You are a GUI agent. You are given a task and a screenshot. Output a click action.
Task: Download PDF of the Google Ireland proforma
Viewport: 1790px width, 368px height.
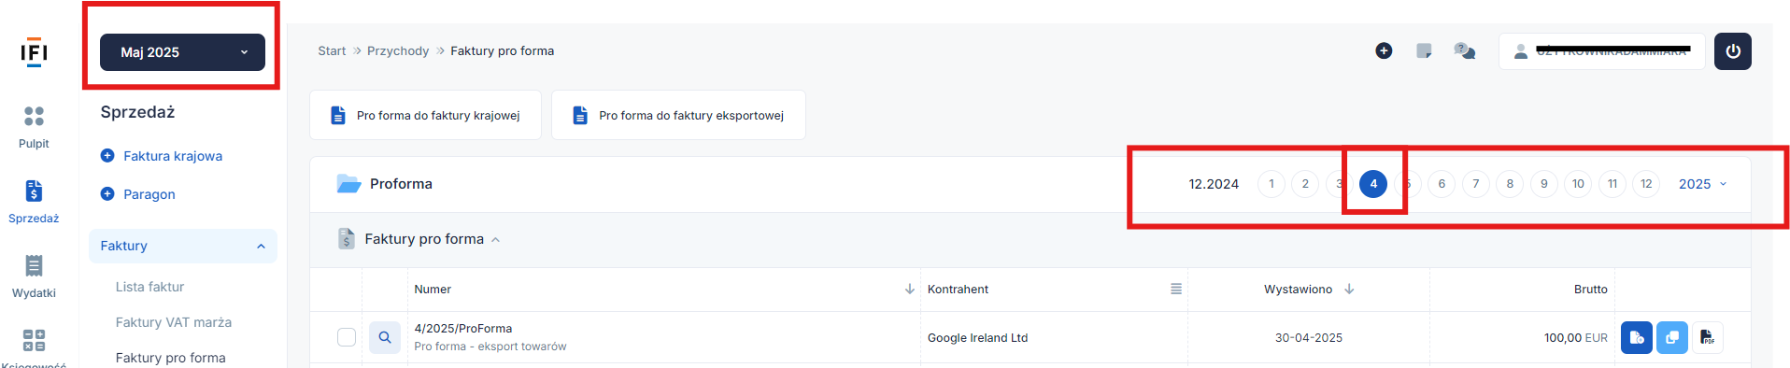pyautogui.click(x=1708, y=337)
